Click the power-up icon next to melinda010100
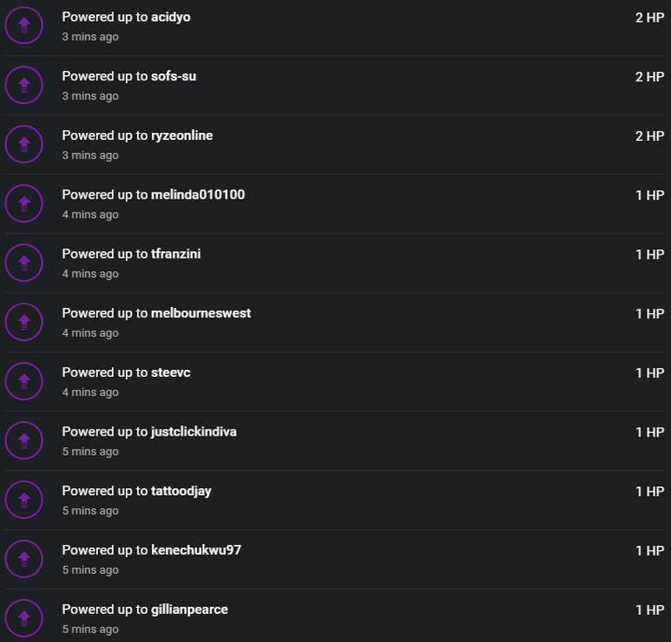 [x=24, y=204]
